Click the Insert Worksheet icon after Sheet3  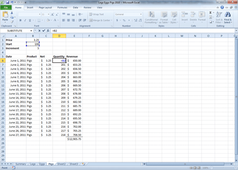(83, 164)
